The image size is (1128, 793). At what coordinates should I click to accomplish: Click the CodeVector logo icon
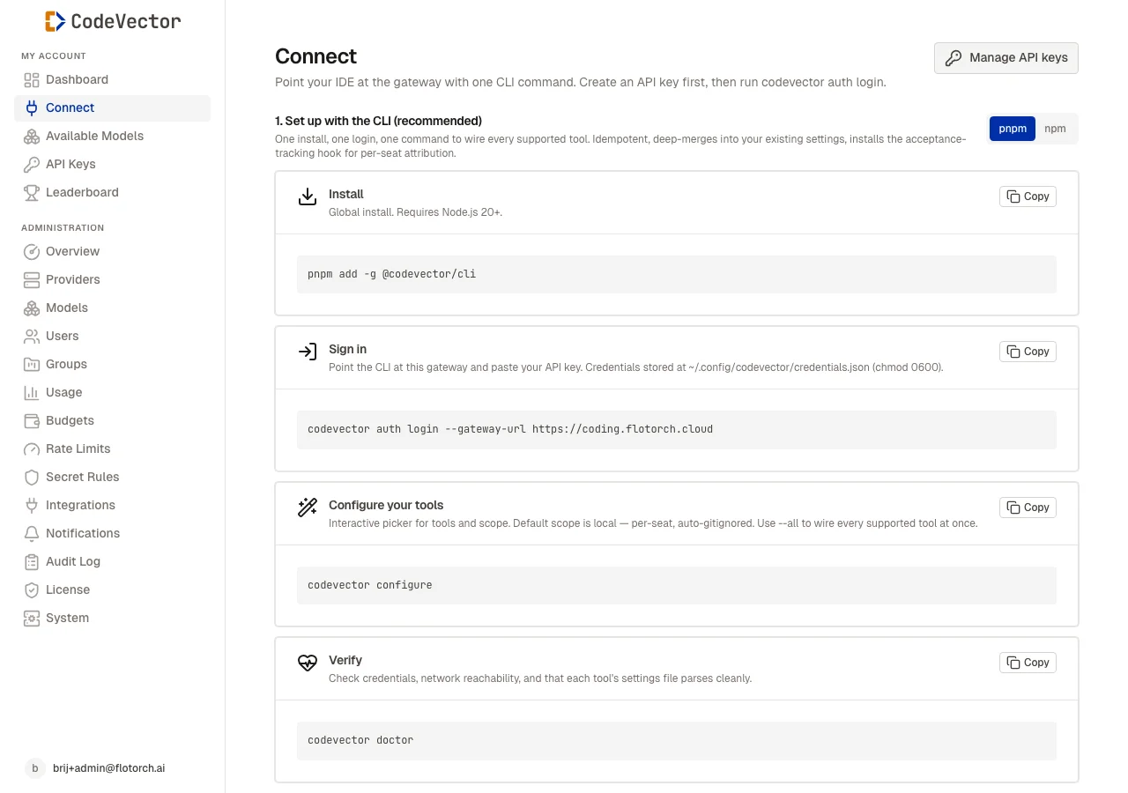pyautogui.click(x=55, y=21)
